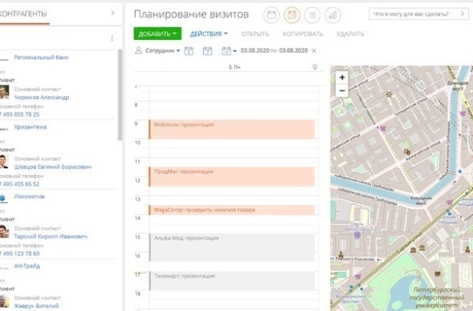Switch to the calendar view icon
473x311 pixels.
point(272,15)
